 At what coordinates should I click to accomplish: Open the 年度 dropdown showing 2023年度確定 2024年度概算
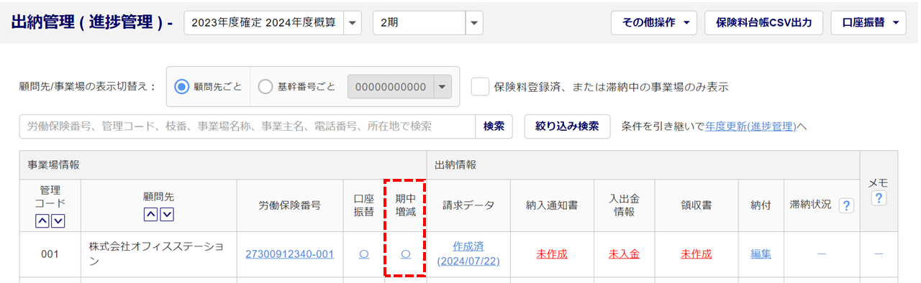[x=273, y=22]
